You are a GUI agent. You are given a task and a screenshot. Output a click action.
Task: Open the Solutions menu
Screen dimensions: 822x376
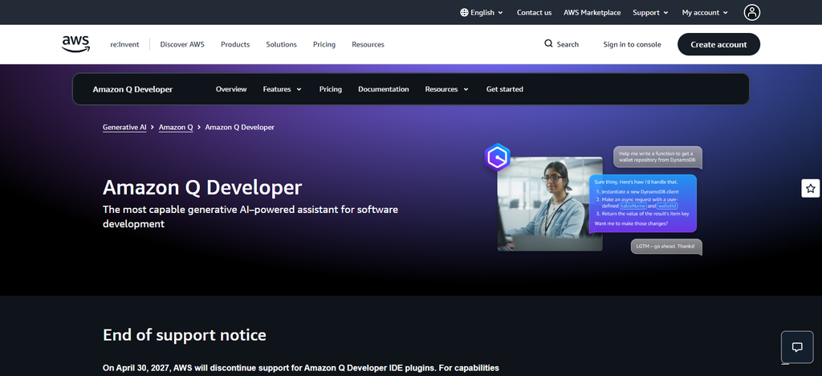[x=282, y=44]
